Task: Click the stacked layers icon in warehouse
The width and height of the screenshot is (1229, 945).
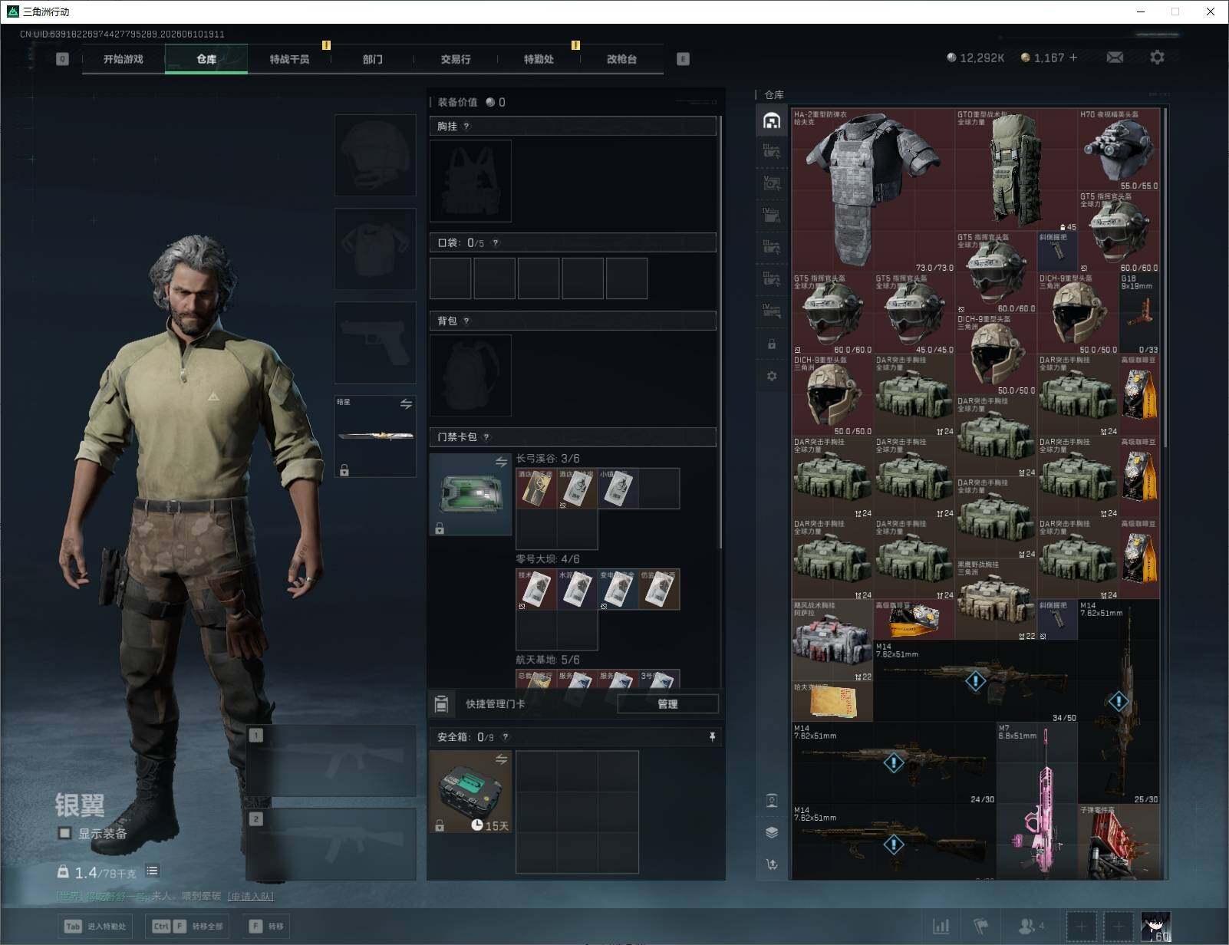Action: [x=772, y=832]
